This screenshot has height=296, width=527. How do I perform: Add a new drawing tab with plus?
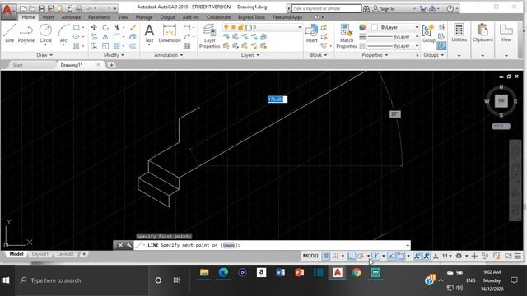click(x=111, y=65)
